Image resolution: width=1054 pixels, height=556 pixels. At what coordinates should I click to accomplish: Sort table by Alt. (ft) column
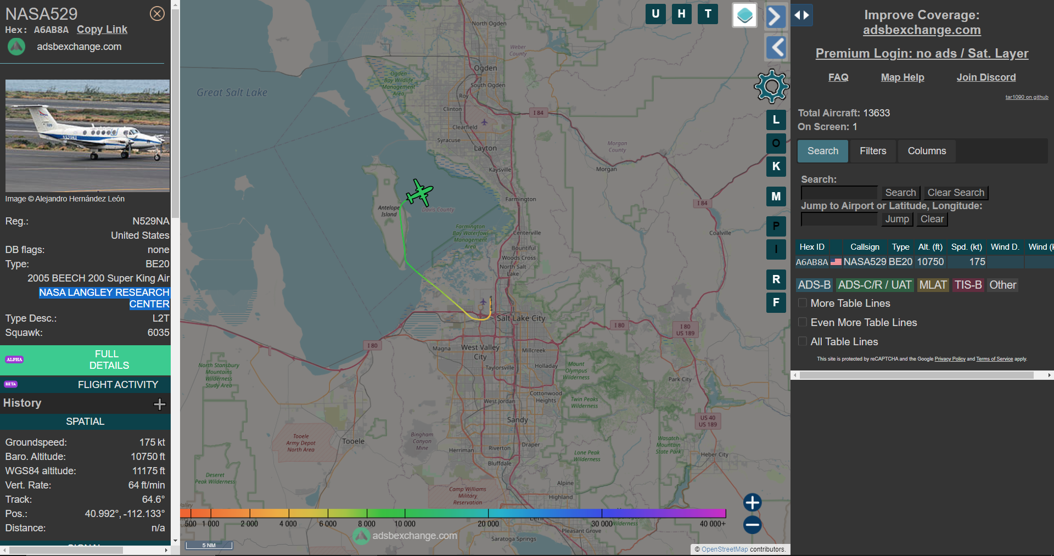click(930, 247)
